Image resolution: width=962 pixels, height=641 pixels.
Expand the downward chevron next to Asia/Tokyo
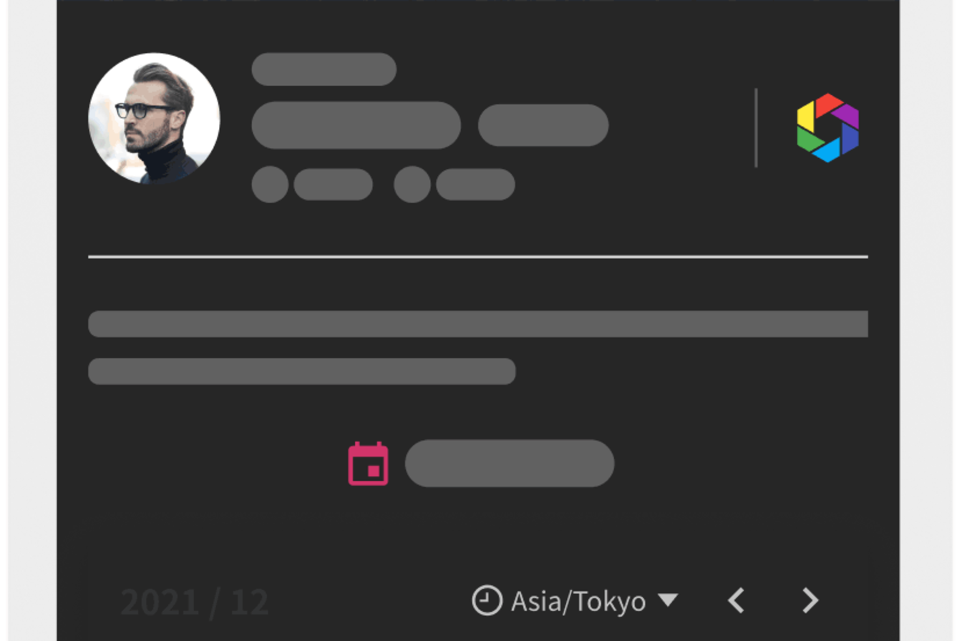click(670, 601)
